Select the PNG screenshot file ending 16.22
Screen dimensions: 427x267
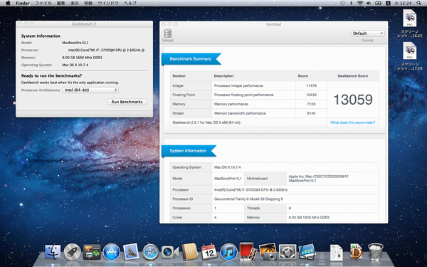[x=410, y=23]
